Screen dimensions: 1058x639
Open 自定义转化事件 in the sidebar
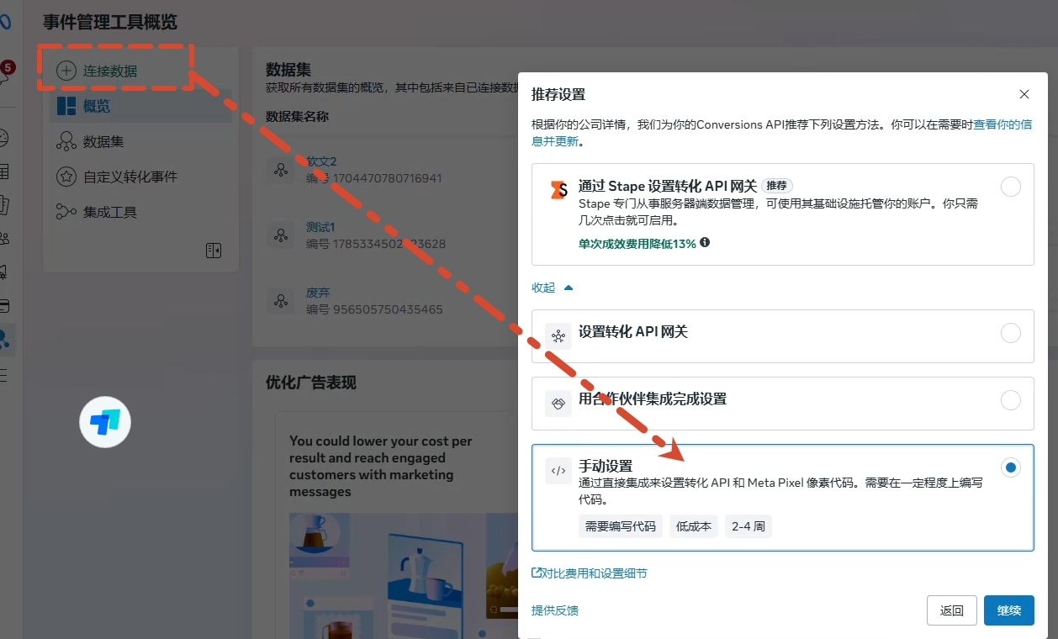click(x=130, y=177)
